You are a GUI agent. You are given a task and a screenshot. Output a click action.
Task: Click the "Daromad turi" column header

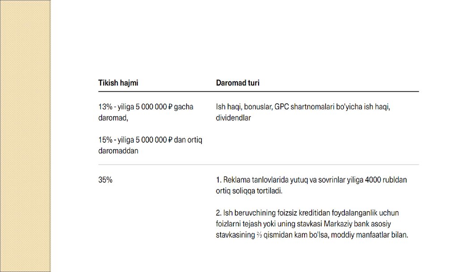pyautogui.click(x=237, y=83)
